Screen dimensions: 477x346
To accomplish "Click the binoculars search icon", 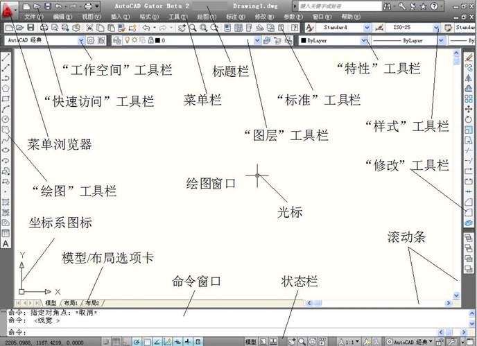I will click(387, 6).
